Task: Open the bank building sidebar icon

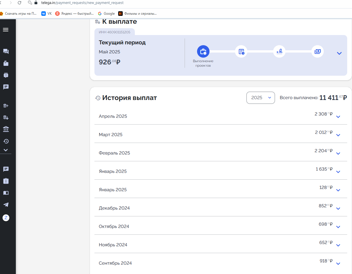Action: 6,129
